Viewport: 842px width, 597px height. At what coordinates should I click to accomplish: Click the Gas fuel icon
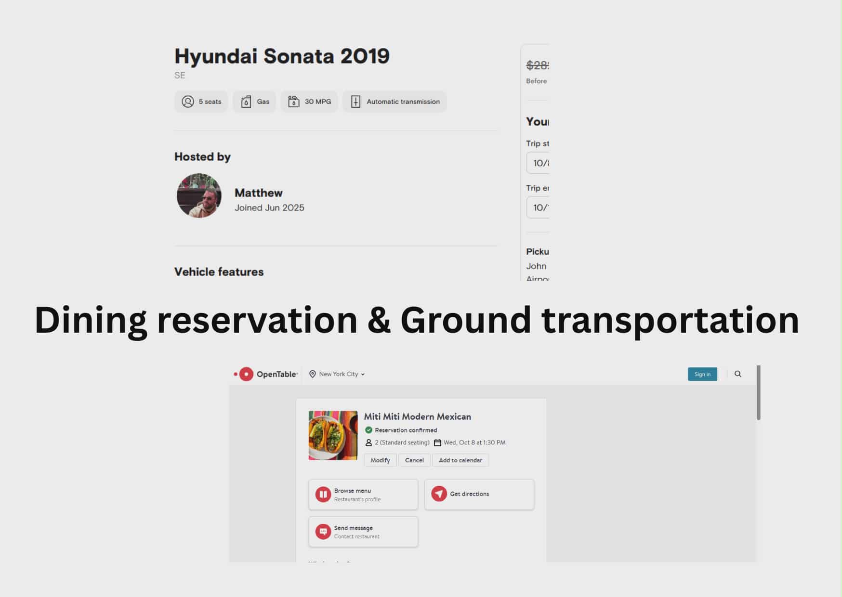246,102
